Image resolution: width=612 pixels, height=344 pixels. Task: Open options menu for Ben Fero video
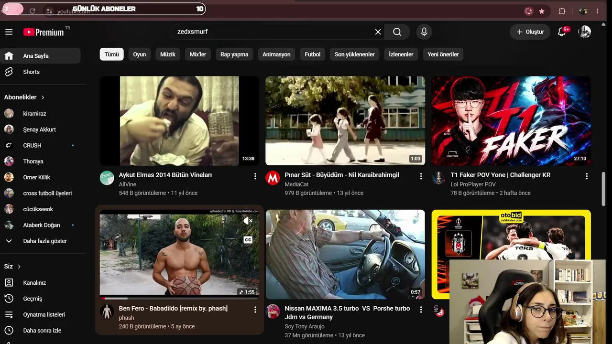point(255,310)
